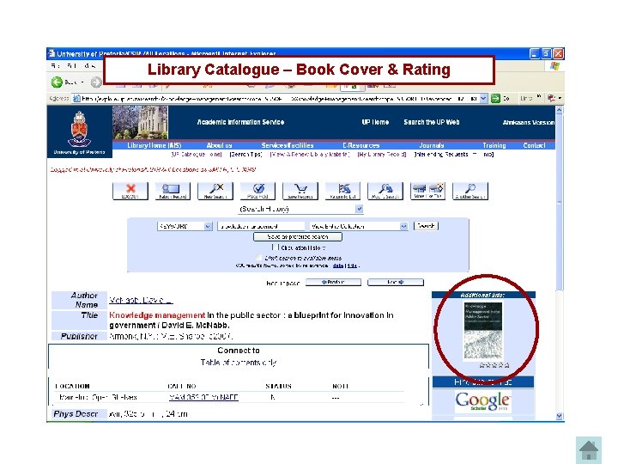The height and width of the screenshot is (464, 618).
Task: Click the browser Back arrow
Action: (58, 82)
